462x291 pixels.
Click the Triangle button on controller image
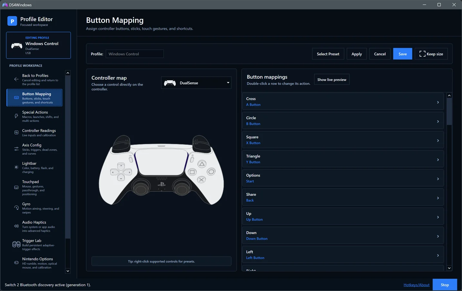[x=202, y=164]
